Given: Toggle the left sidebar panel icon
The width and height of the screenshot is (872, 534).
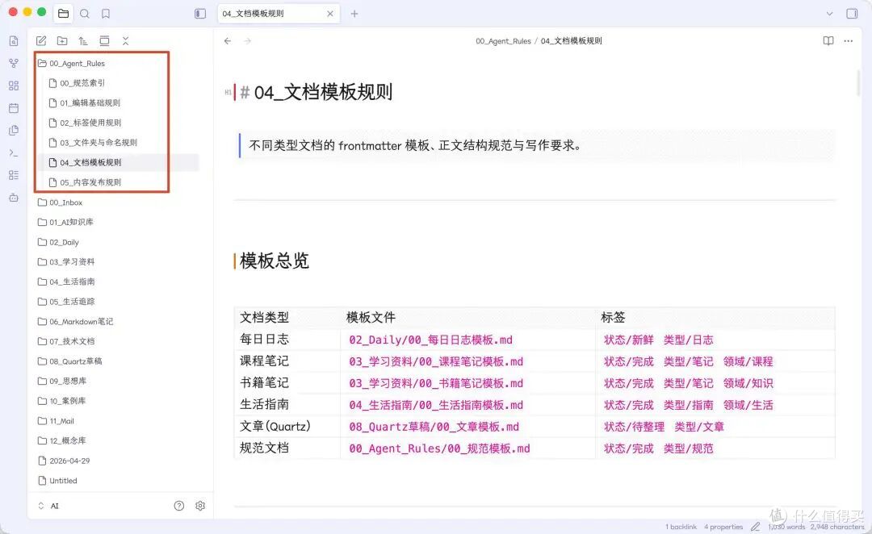Looking at the screenshot, I should [200, 14].
